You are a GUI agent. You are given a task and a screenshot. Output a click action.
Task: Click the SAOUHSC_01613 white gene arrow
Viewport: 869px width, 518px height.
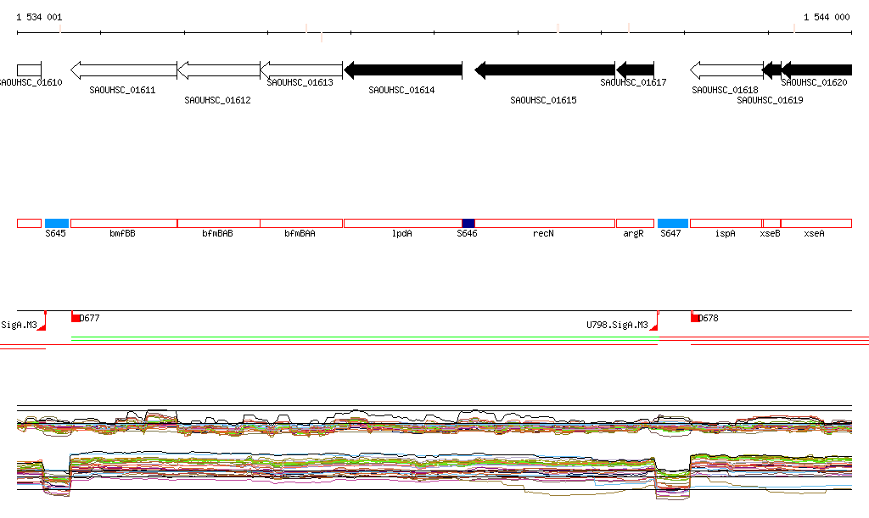pos(301,70)
